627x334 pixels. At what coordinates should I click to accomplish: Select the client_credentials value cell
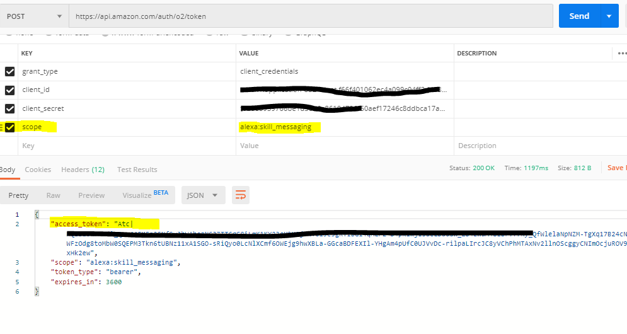(x=345, y=72)
